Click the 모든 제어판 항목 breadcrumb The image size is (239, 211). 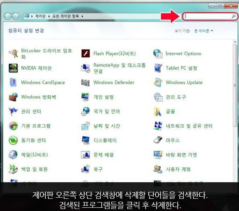point(65,16)
